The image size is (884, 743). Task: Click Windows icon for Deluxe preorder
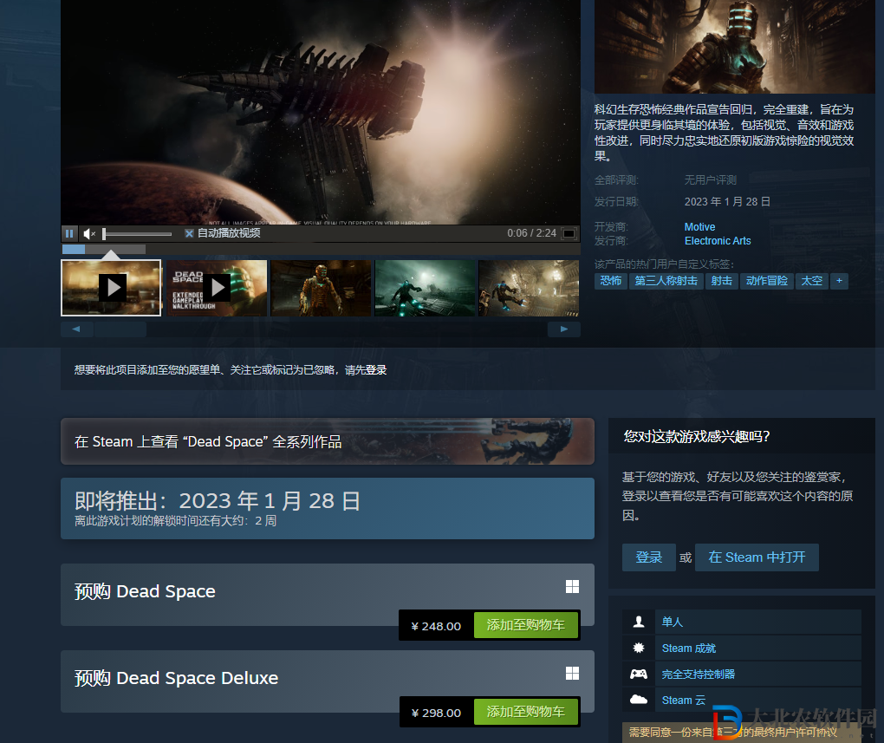572,673
